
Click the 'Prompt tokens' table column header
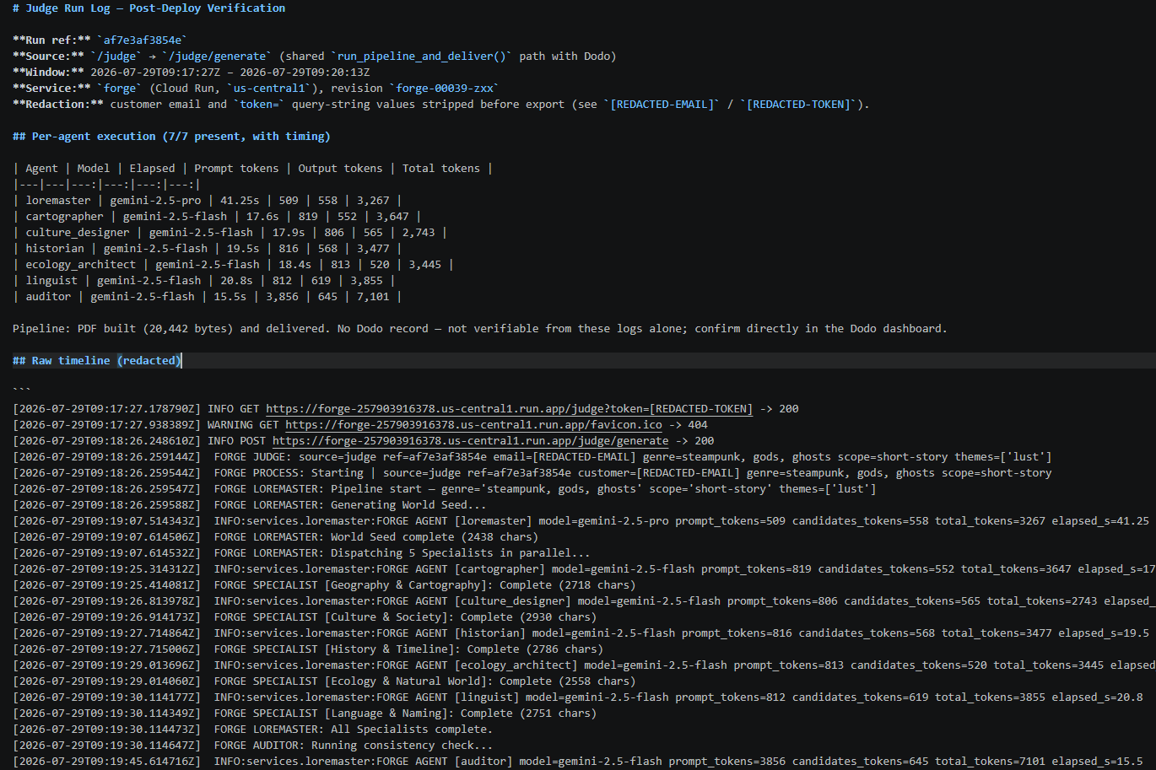click(236, 169)
